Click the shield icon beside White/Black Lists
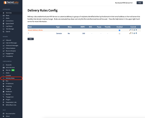Screen dimensions: 145x118 3,105
